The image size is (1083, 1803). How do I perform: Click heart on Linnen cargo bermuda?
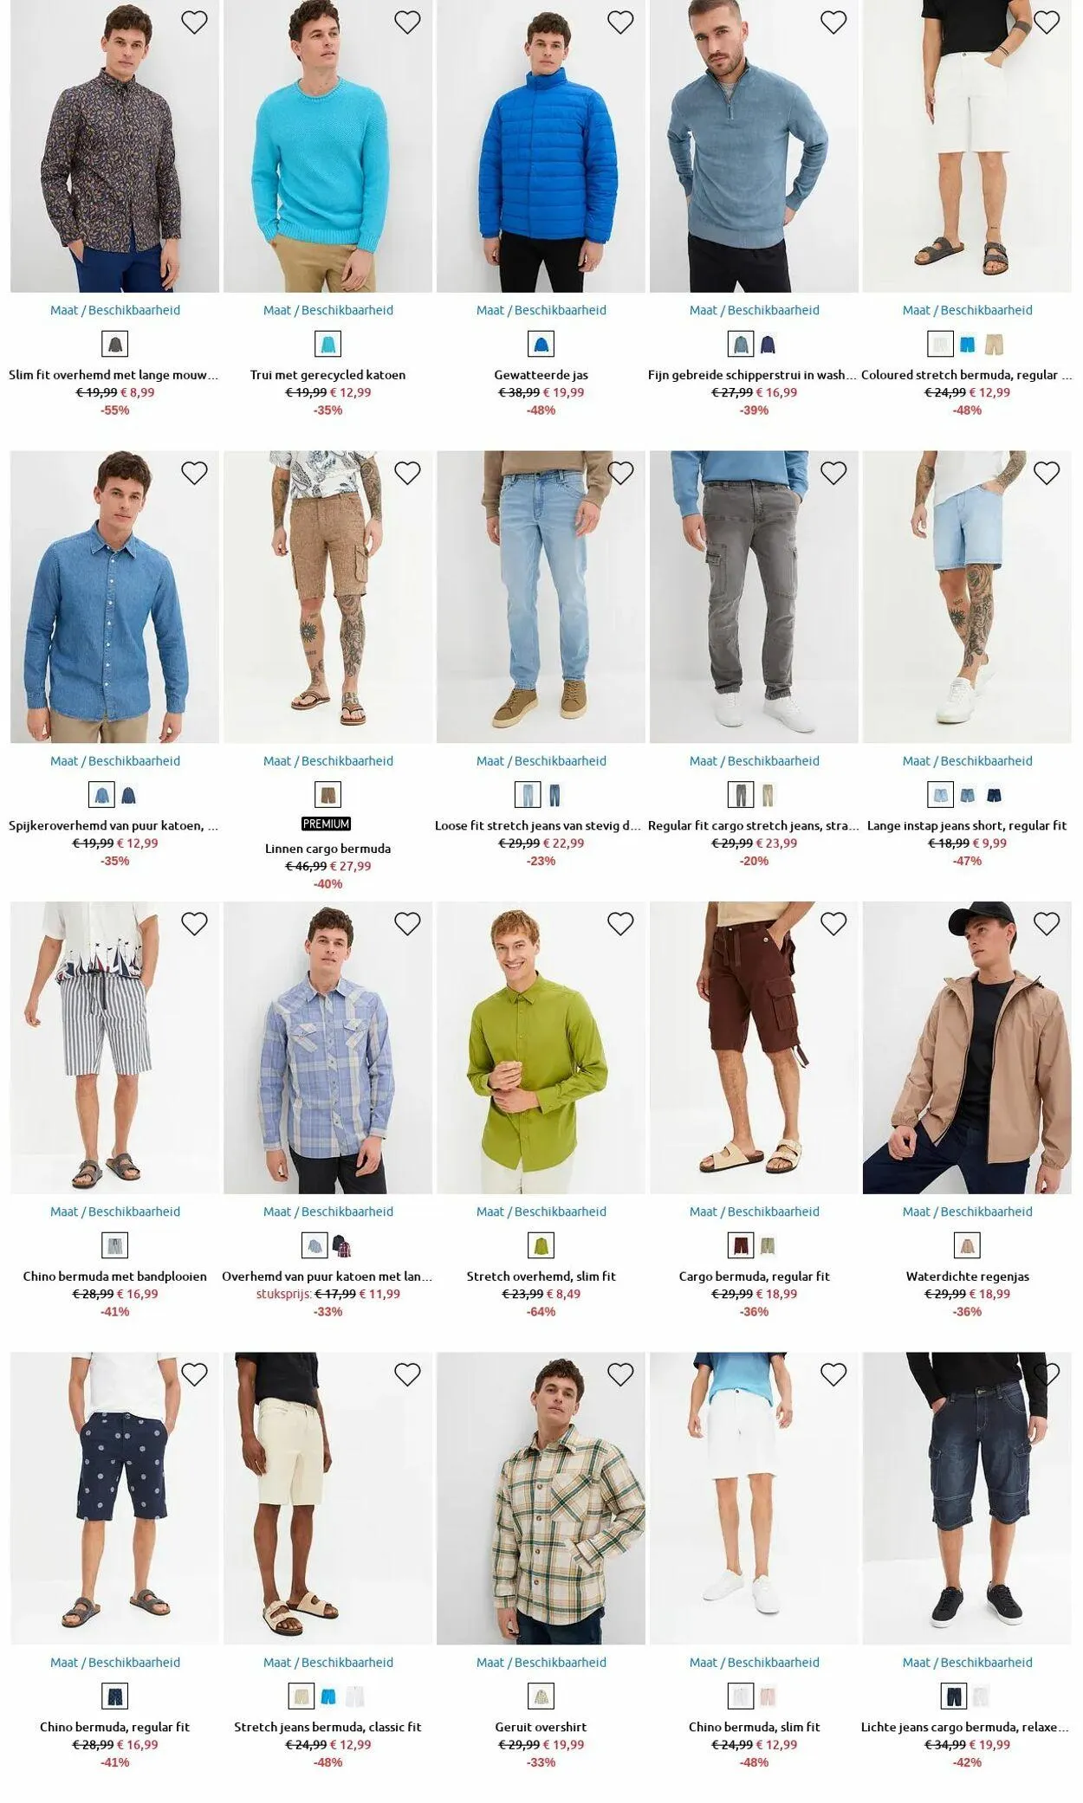pos(407,473)
